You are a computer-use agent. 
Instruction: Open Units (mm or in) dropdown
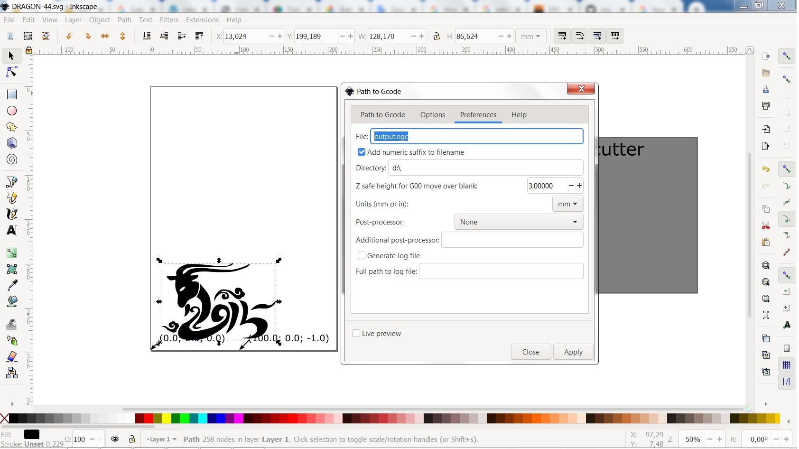[567, 204]
